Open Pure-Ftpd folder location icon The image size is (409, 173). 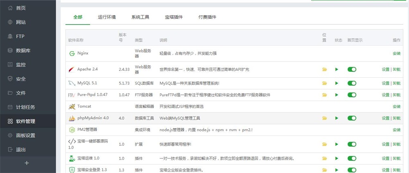(x=324, y=95)
